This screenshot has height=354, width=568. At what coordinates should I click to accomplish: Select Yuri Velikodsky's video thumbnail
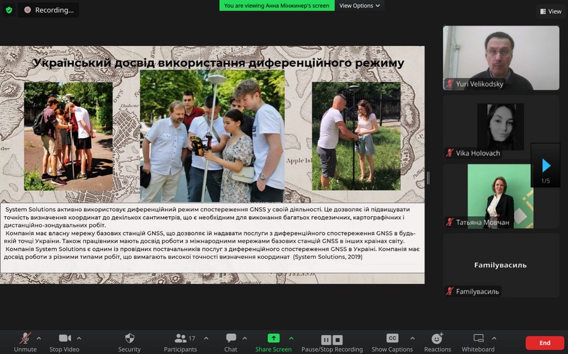coord(500,58)
